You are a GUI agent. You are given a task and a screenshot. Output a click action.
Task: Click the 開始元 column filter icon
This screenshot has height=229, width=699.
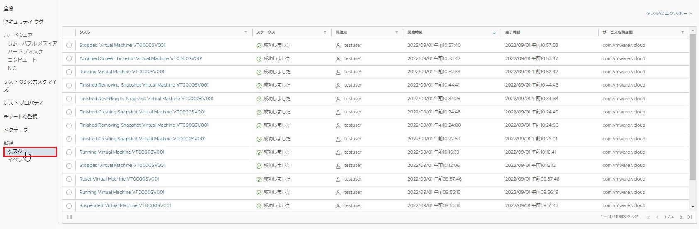pos(397,32)
